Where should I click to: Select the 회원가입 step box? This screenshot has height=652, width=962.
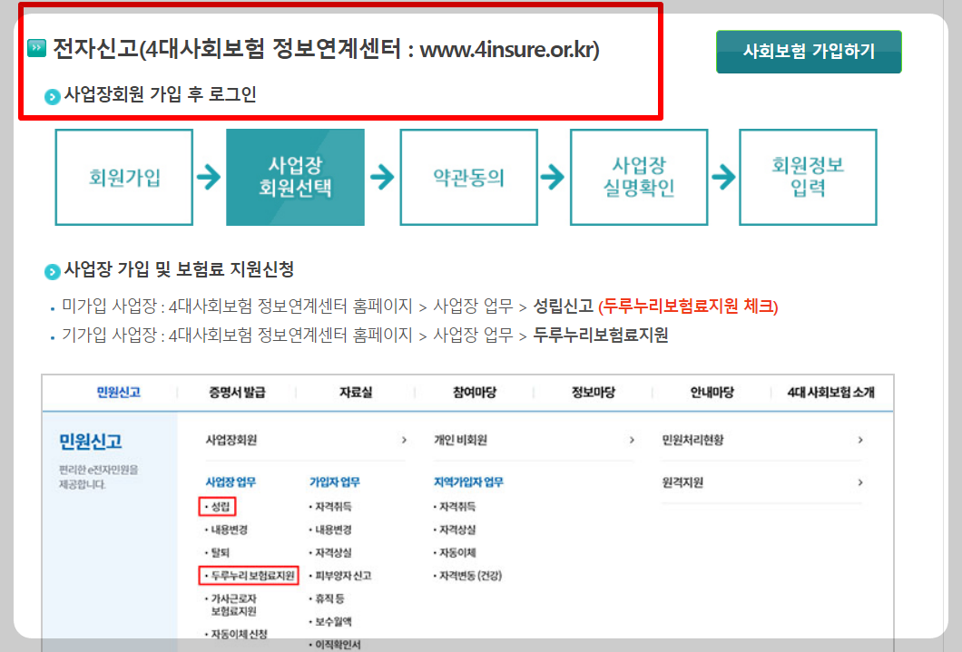tap(123, 177)
